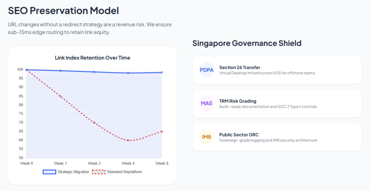371x191 pixels.
Task: Click the Standard Replatform Week 2 data point
Action: click(94, 123)
